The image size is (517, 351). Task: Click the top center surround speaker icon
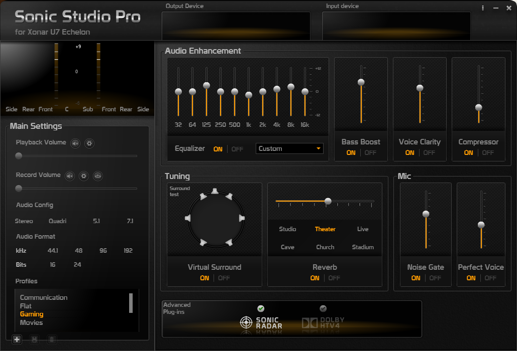(x=215, y=191)
